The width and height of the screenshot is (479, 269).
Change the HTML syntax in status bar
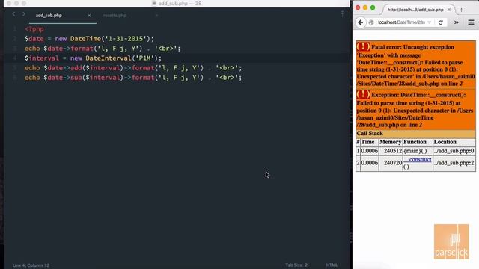332,265
